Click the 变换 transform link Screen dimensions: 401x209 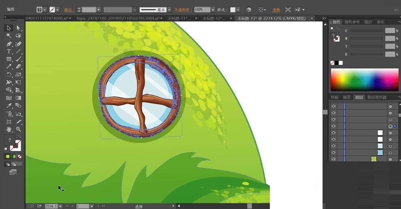tap(276, 10)
